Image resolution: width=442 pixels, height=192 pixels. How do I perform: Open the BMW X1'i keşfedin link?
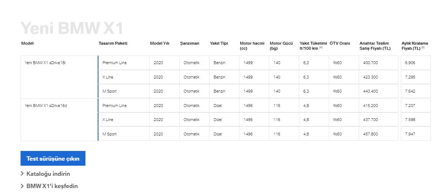tap(52, 186)
